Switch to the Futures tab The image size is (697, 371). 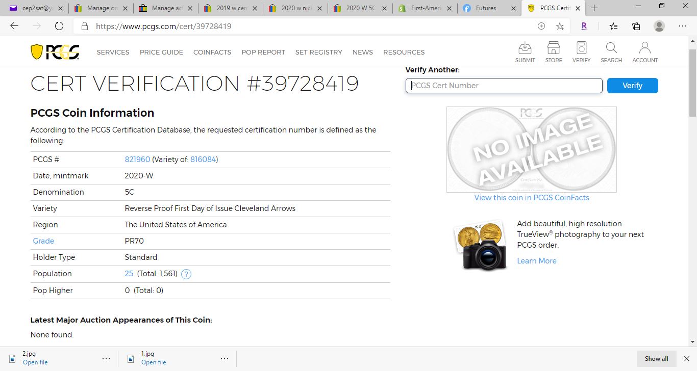coord(489,8)
